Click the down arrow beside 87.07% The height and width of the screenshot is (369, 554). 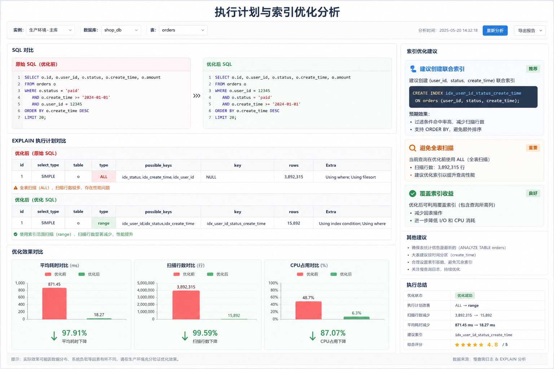tap(313, 336)
